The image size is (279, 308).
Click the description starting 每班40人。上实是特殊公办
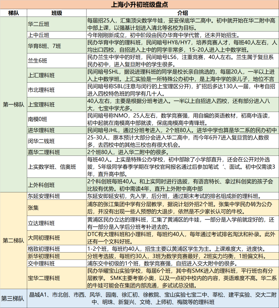point(182,167)
